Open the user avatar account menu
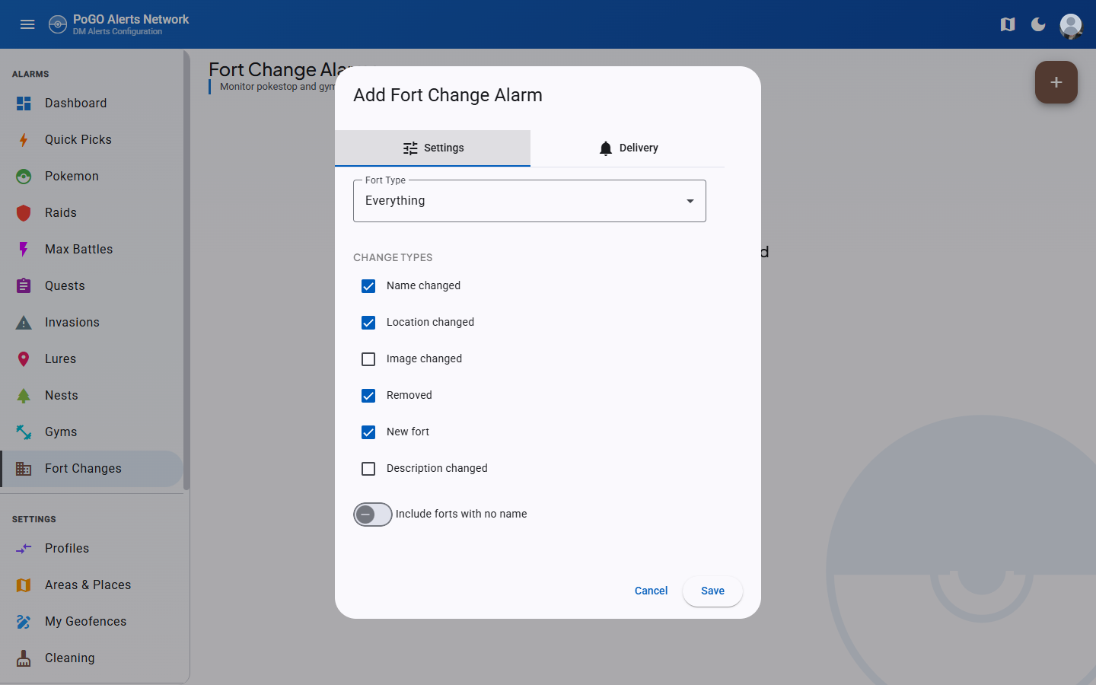Image resolution: width=1096 pixels, height=685 pixels. (x=1071, y=26)
